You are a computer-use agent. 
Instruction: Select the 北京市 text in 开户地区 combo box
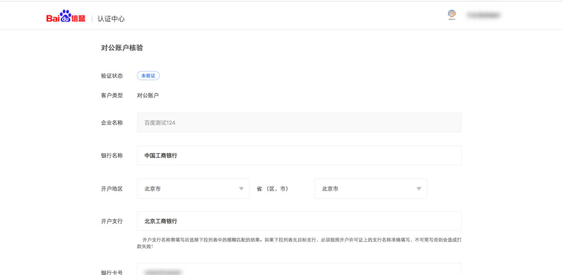153,189
